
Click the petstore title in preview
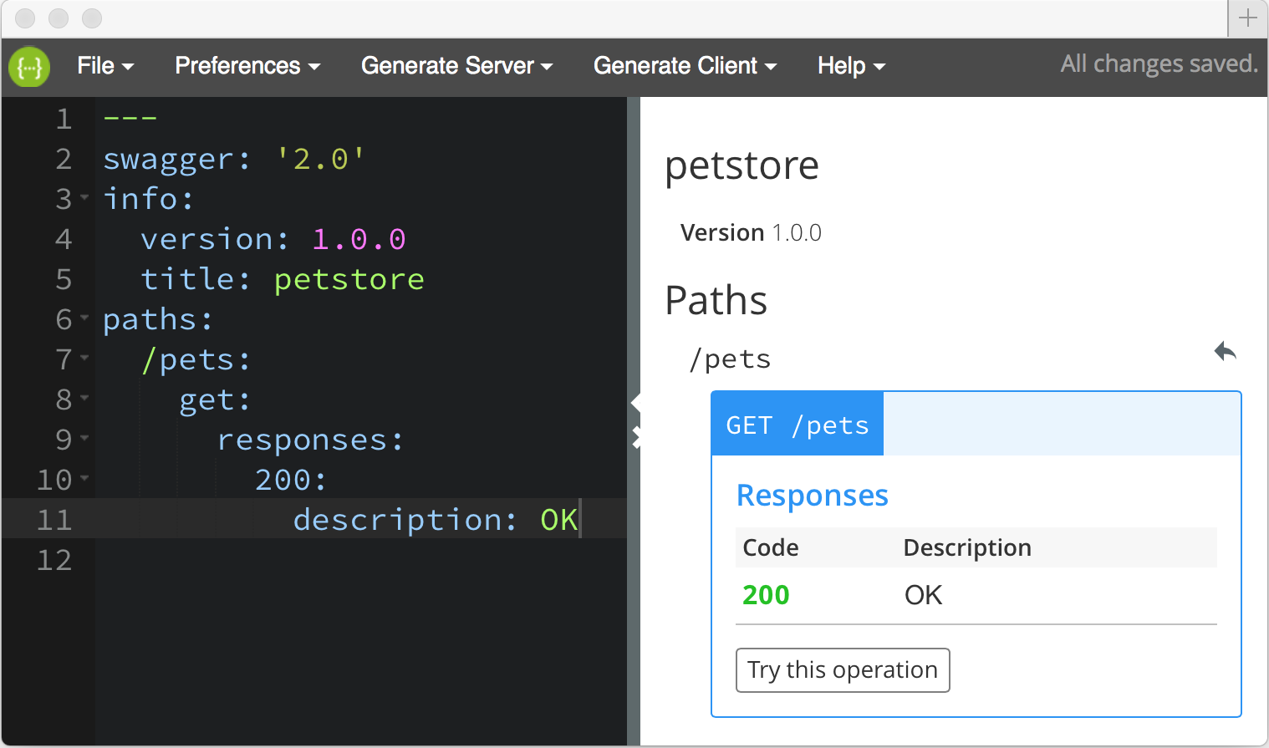click(742, 165)
